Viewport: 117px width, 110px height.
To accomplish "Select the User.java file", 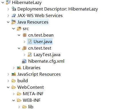I will 43,42.
